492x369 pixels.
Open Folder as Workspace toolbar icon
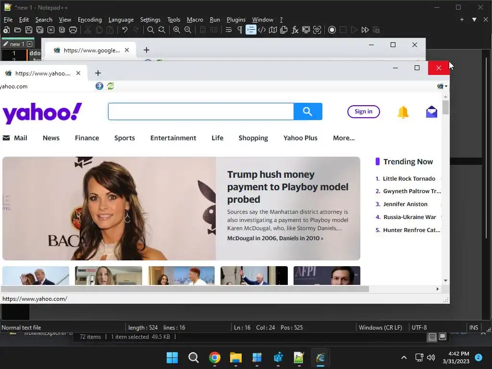[306, 30]
